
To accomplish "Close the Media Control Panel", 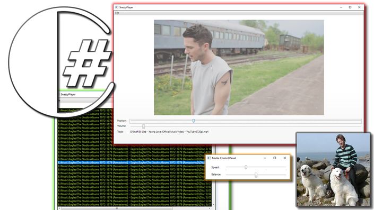I will point(284,158).
